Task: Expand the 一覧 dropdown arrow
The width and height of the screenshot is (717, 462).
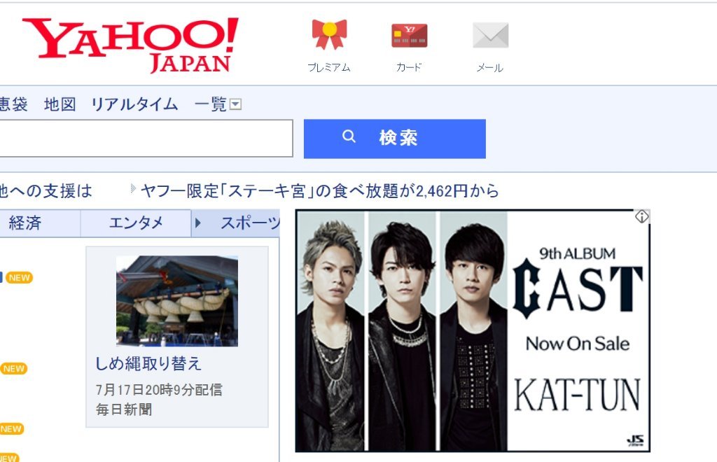Action: [235, 104]
